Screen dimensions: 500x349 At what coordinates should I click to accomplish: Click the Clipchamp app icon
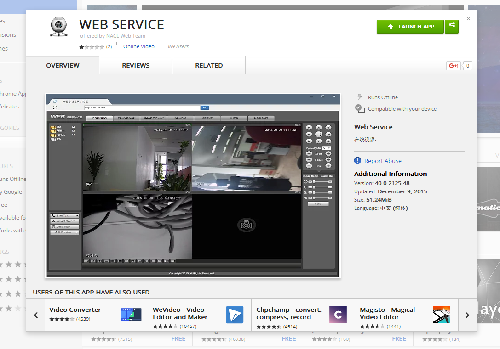tap(338, 315)
